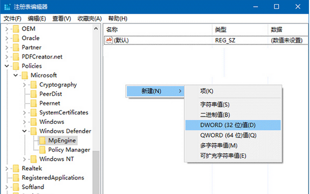Expand the Windows NT key
This screenshot has height=194, width=310.
(x=24, y=159)
